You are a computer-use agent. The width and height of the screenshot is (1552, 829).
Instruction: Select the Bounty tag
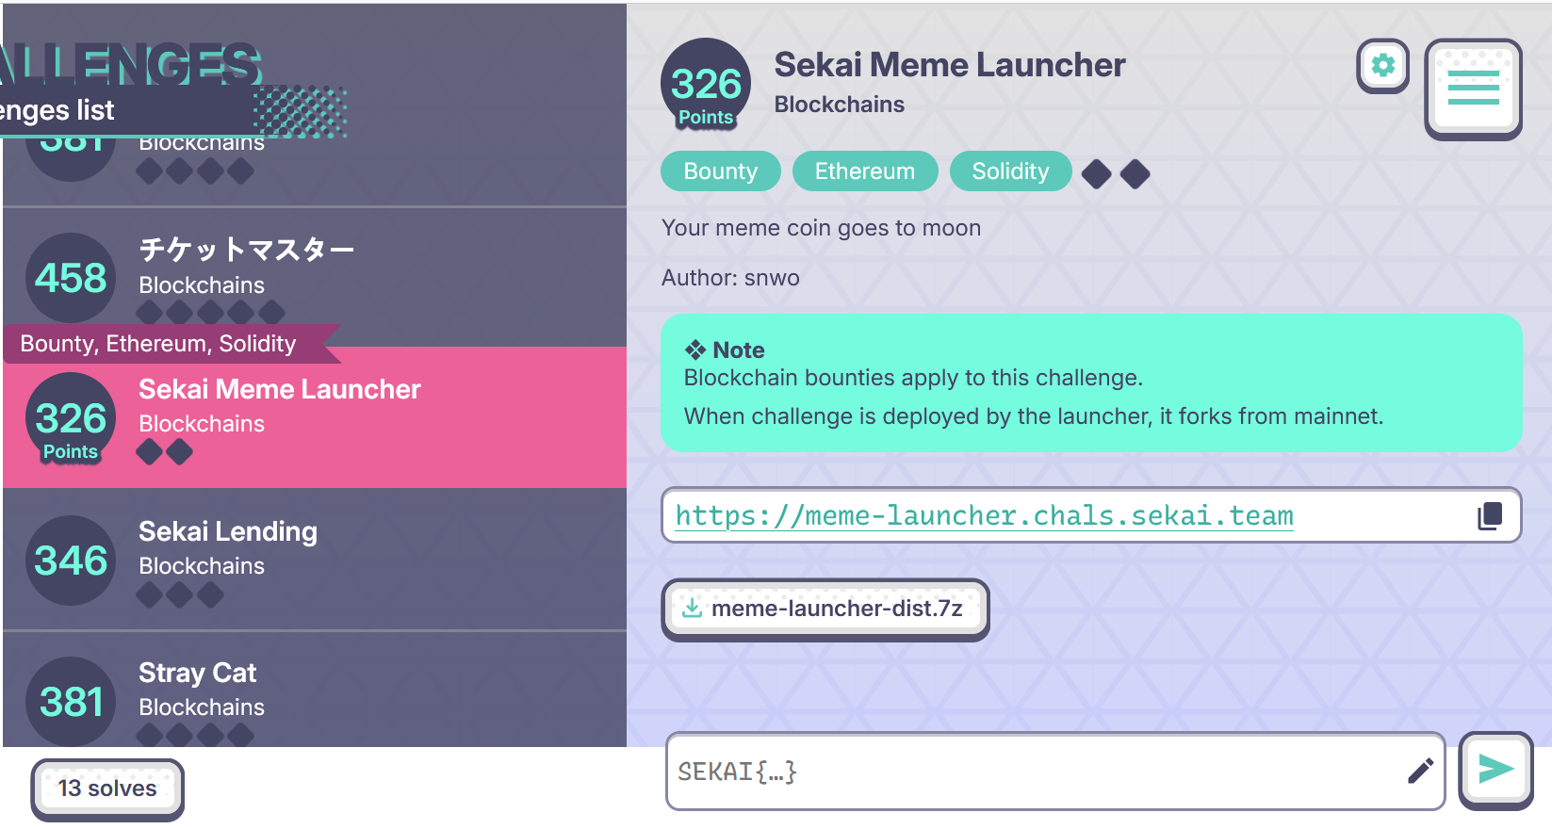pyautogui.click(x=721, y=171)
